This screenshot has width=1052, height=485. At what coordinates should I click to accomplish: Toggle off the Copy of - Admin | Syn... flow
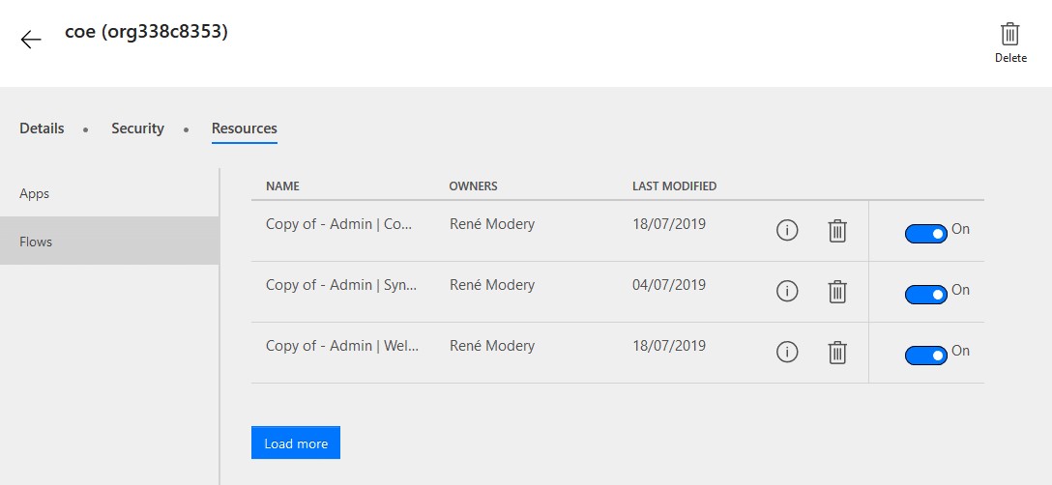point(926,295)
